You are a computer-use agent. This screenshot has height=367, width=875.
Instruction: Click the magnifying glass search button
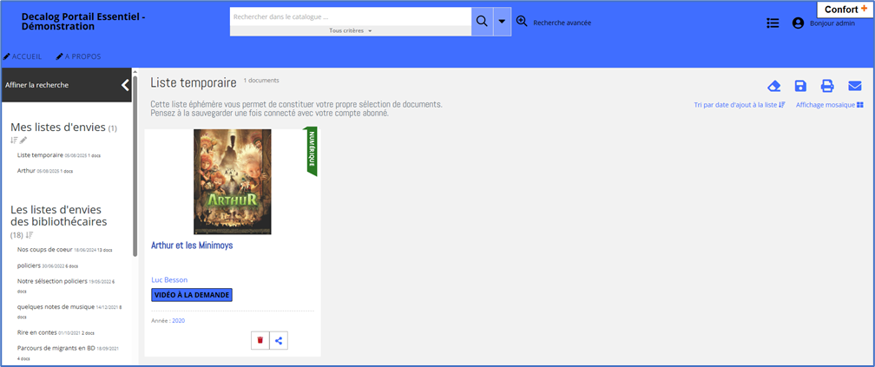pos(482,22)
